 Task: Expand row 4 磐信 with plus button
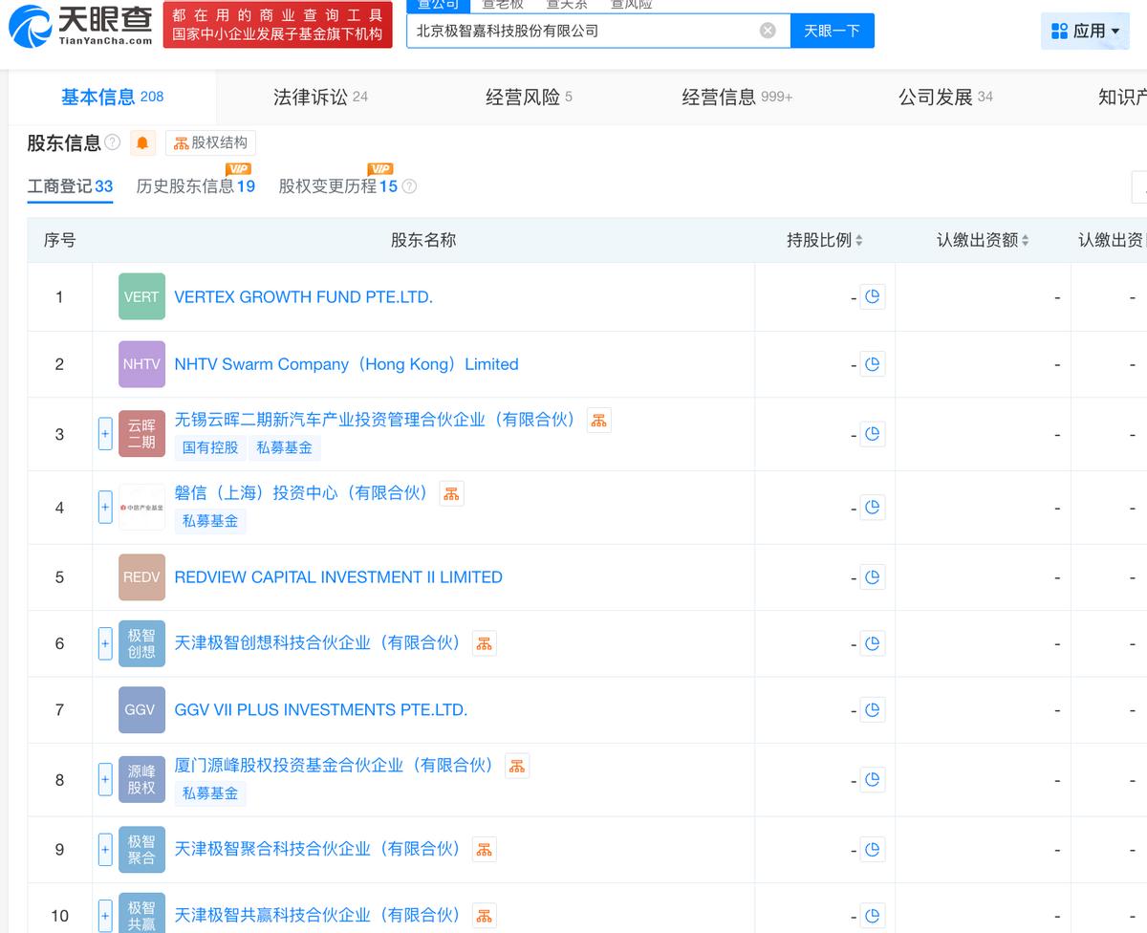105,508
